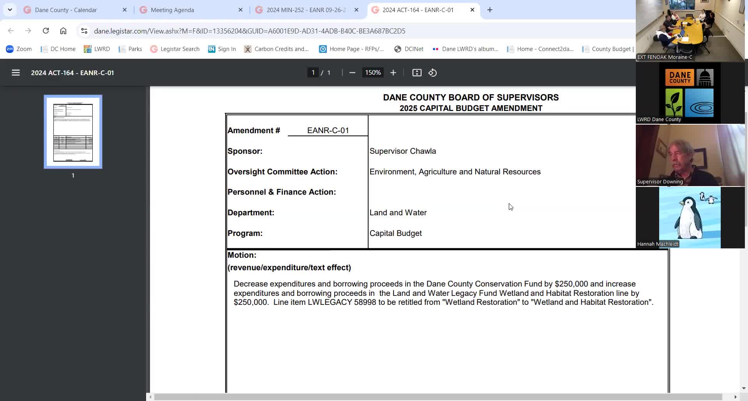Focus the address bar URL field
Viewport: 748px width, 401px height.
pyautogui.click(x=249, y=31)
